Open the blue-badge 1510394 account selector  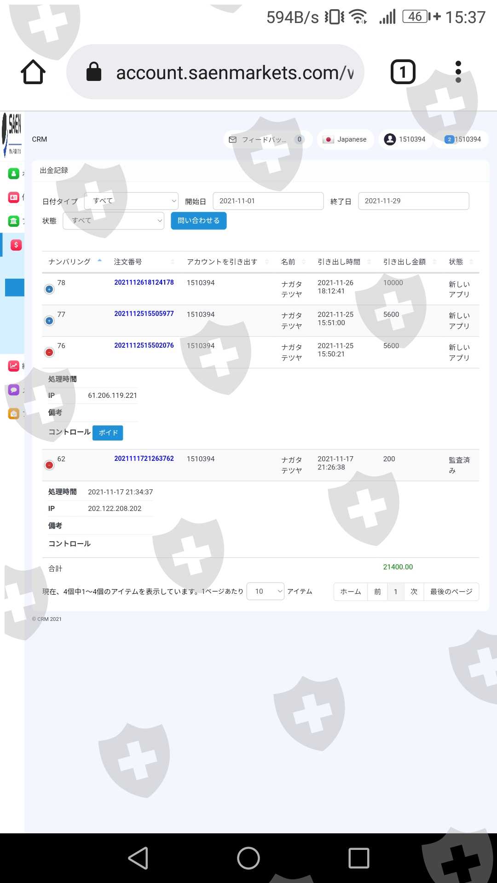coord(462,139)
